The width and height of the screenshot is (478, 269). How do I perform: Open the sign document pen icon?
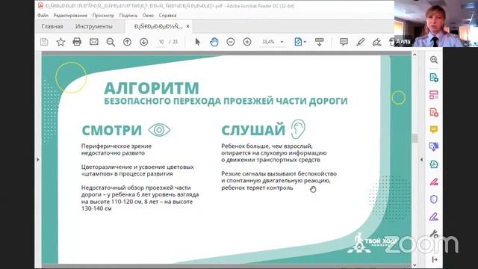[x=377, y=42]
